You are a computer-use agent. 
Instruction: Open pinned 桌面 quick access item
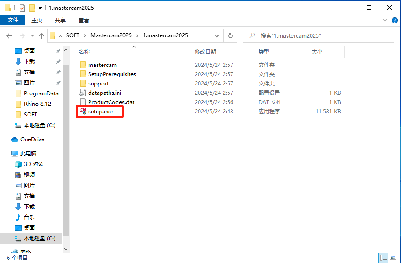click(x=25, y=51)
